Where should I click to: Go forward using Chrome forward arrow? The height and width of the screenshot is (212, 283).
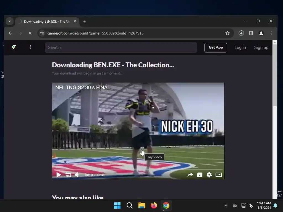(20, 33)
